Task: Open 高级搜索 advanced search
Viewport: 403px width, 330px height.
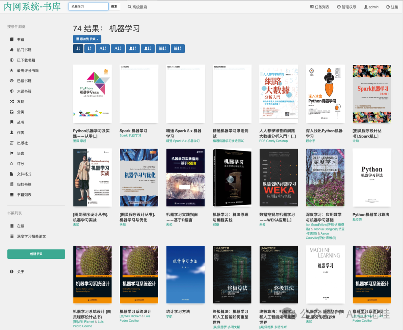Action: 137,7
